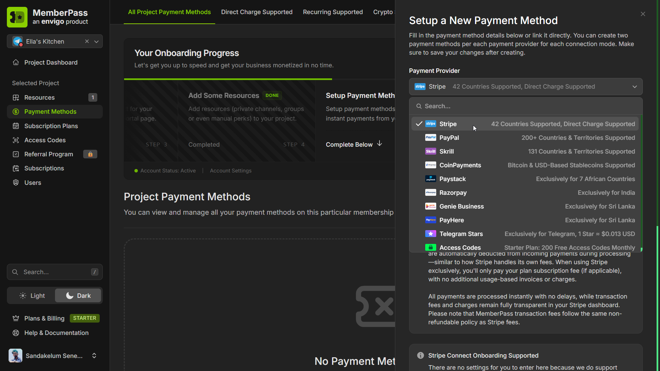
Task: Expand the Ella's Kitchen project selector
Action: (96, 41)
